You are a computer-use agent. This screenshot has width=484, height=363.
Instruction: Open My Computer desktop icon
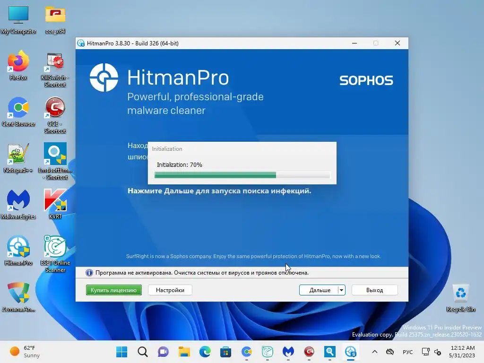point(18,19)
